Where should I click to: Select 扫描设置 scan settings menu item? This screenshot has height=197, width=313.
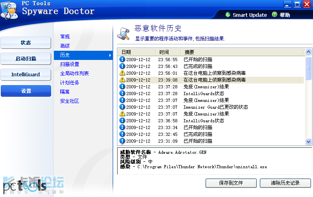click(x=69, y=64)
